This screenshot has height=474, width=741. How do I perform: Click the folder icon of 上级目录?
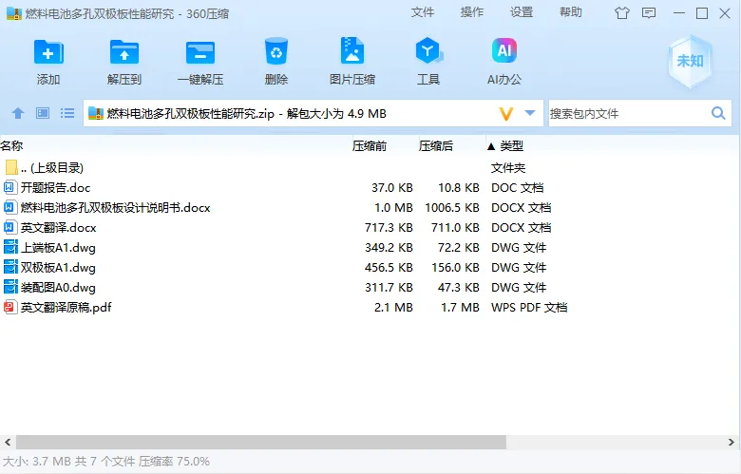tap(11, 167)
